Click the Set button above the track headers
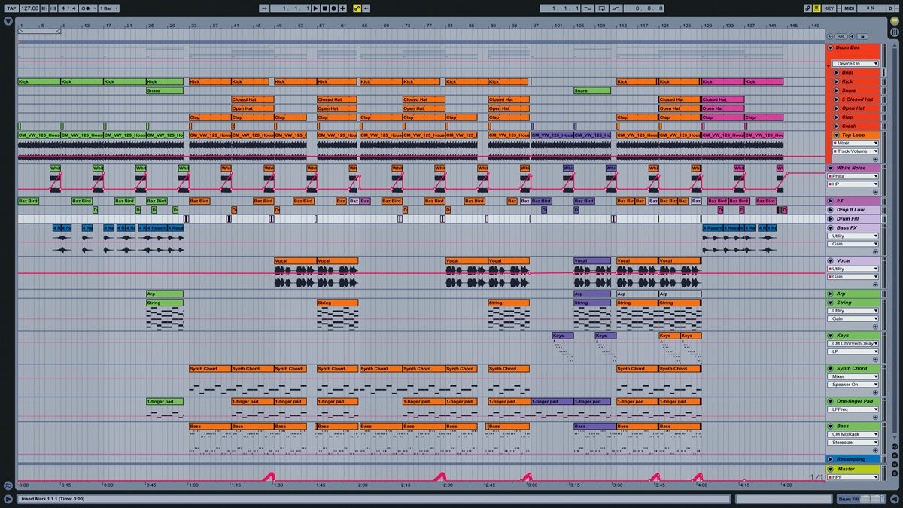This screenshot has width=903, height=508. pyautogui.click(x=841, y=36)
